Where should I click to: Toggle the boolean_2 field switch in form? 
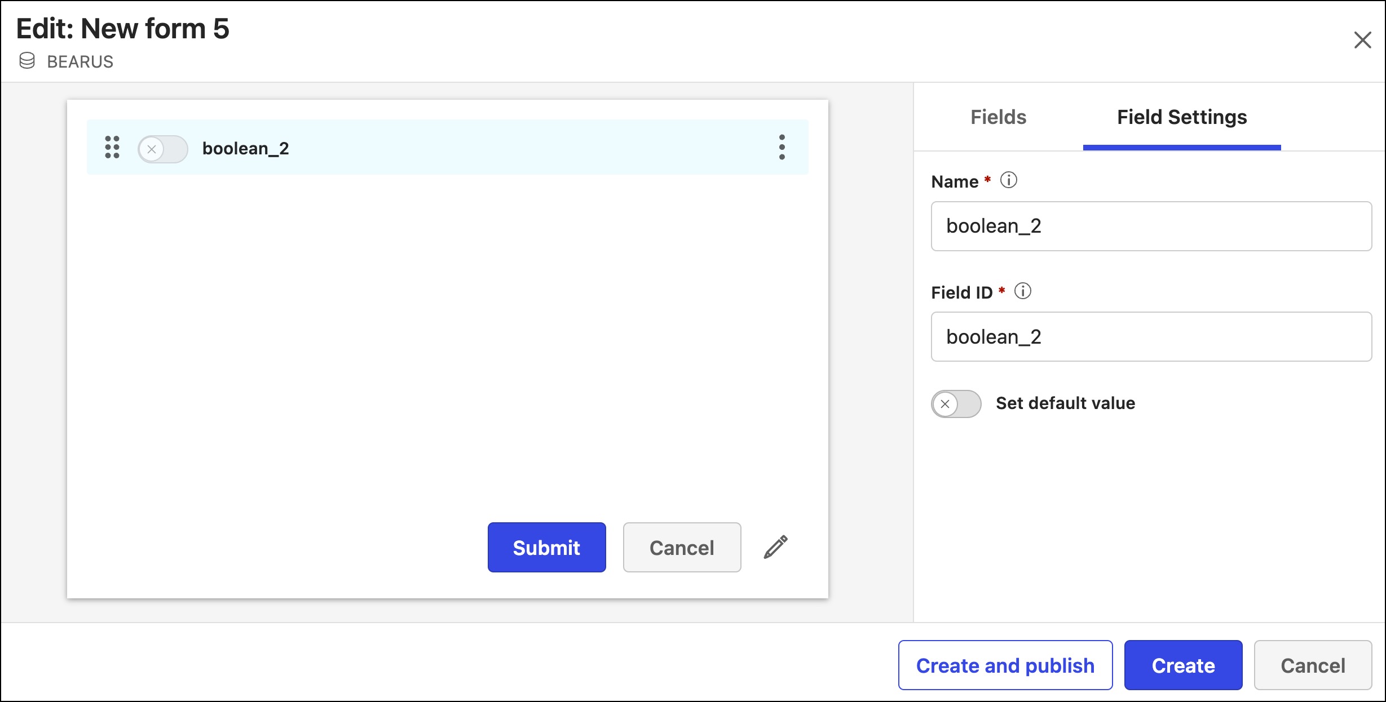[164, 148]
